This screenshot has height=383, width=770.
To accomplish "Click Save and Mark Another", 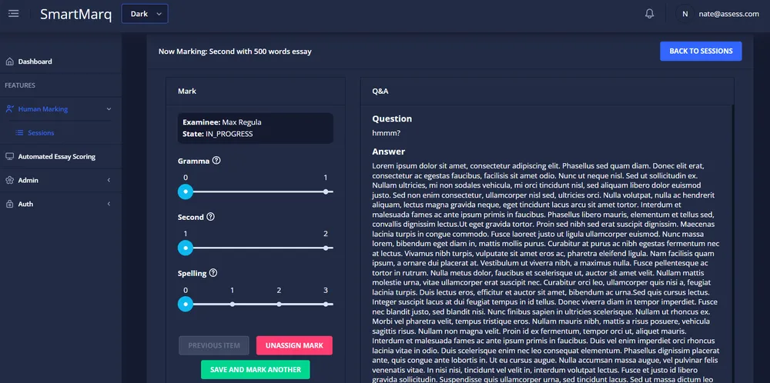I will pyautogui.click(x=256, y=370).
